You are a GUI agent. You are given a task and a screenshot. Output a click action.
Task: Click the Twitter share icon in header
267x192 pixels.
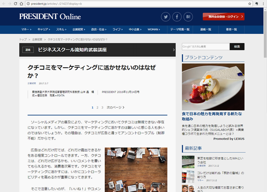(166, 17)
